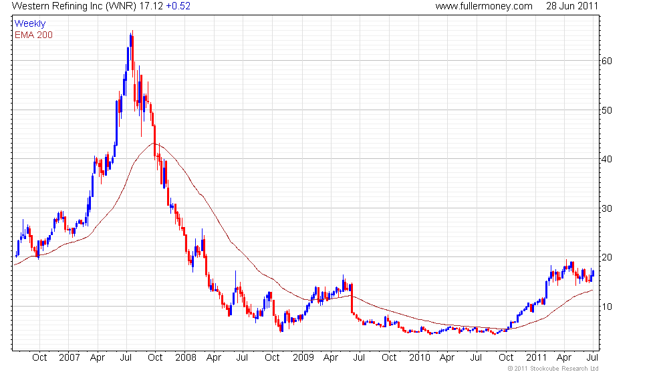Click the 20 price axis label
655x374 pixels.
[x=607, y=258]
